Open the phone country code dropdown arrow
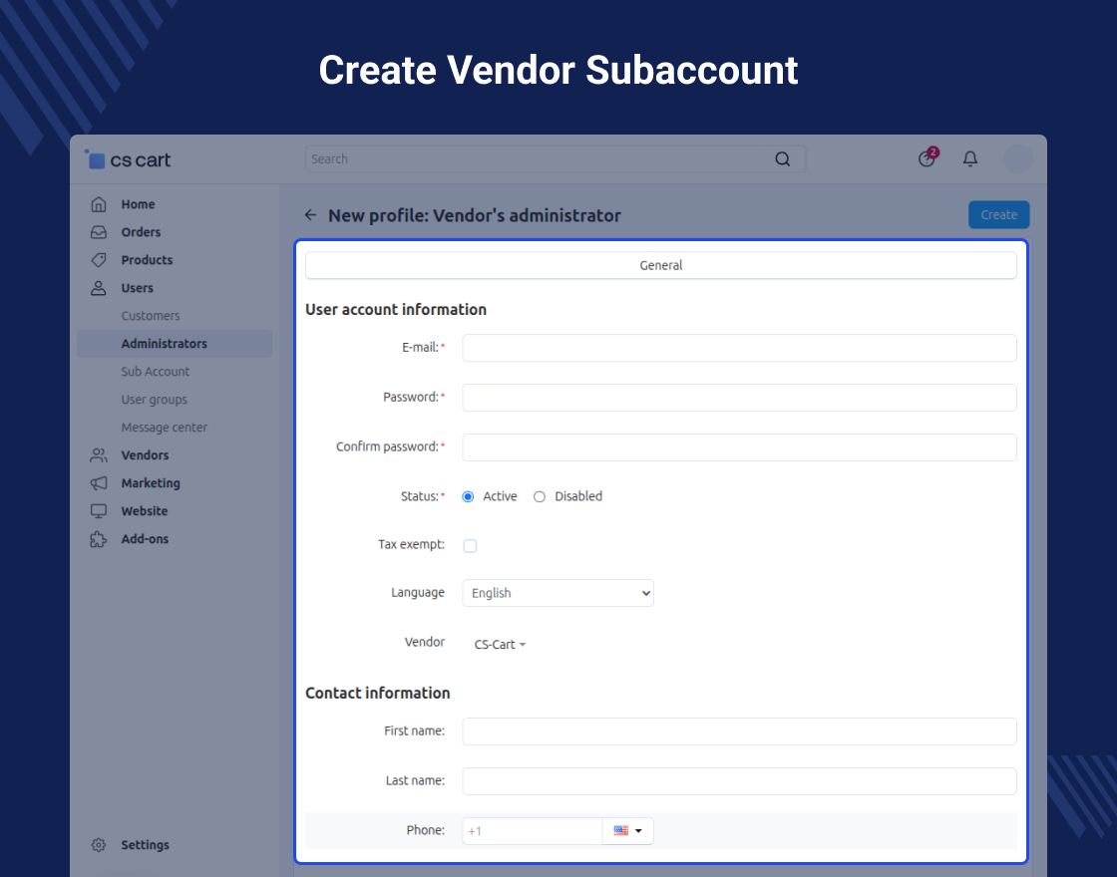 [638, 831]
